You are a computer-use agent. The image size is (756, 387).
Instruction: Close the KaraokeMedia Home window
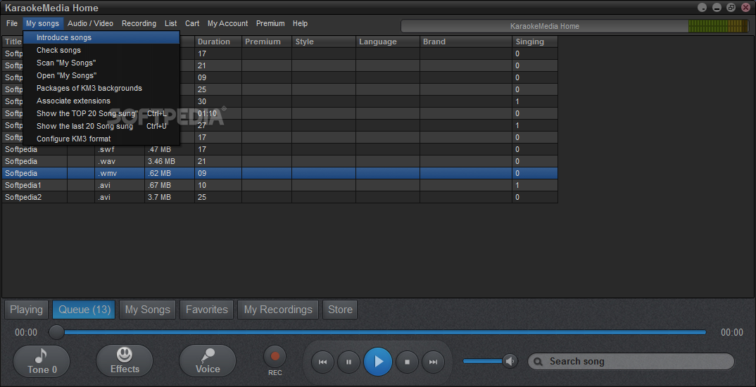click(x=746, y=8)
